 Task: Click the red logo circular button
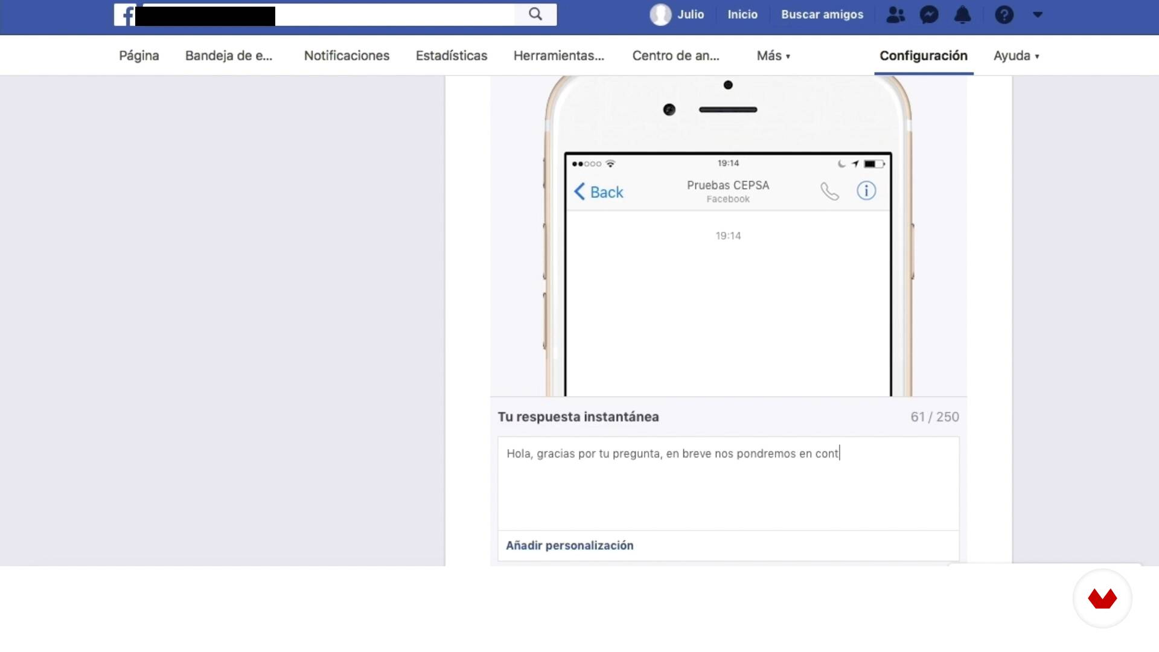point(1102,599)
